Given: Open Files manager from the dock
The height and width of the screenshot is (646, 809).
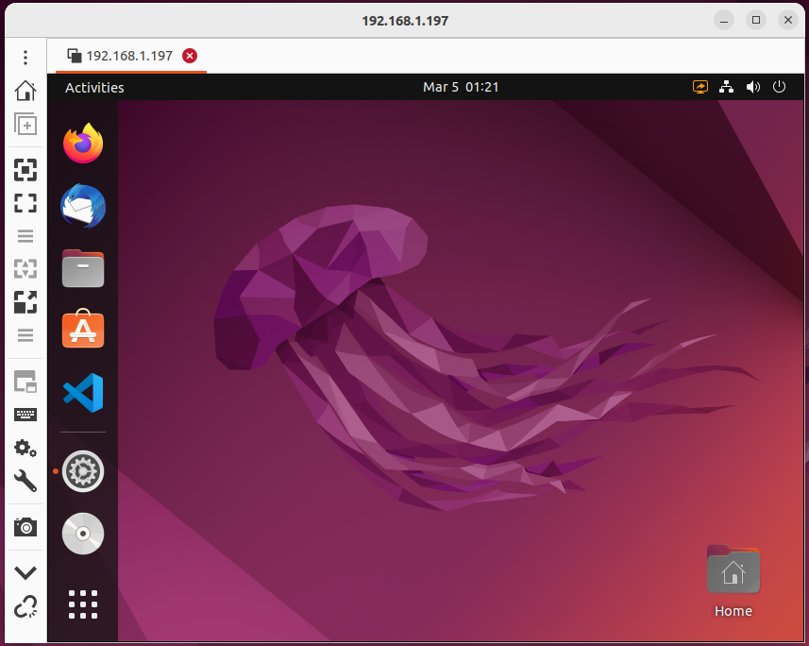Looking at the screenshot, I should (83, 268).
